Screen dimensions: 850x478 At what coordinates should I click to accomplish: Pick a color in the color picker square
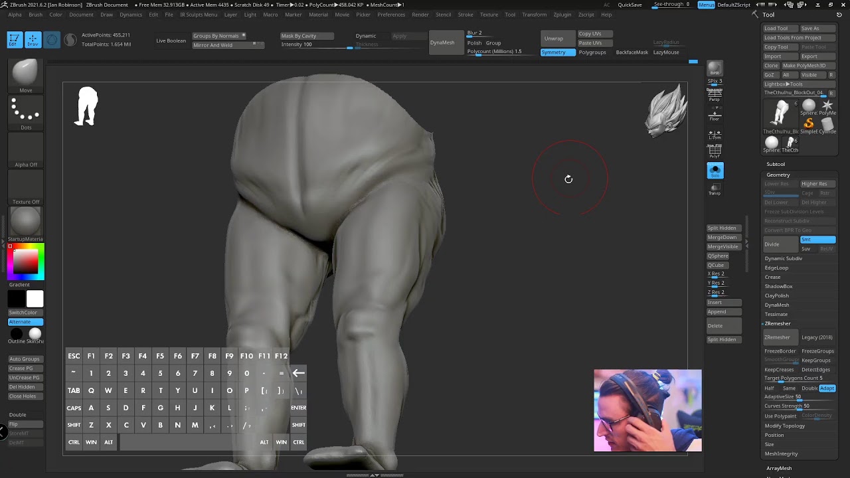[x=26, y=261]
